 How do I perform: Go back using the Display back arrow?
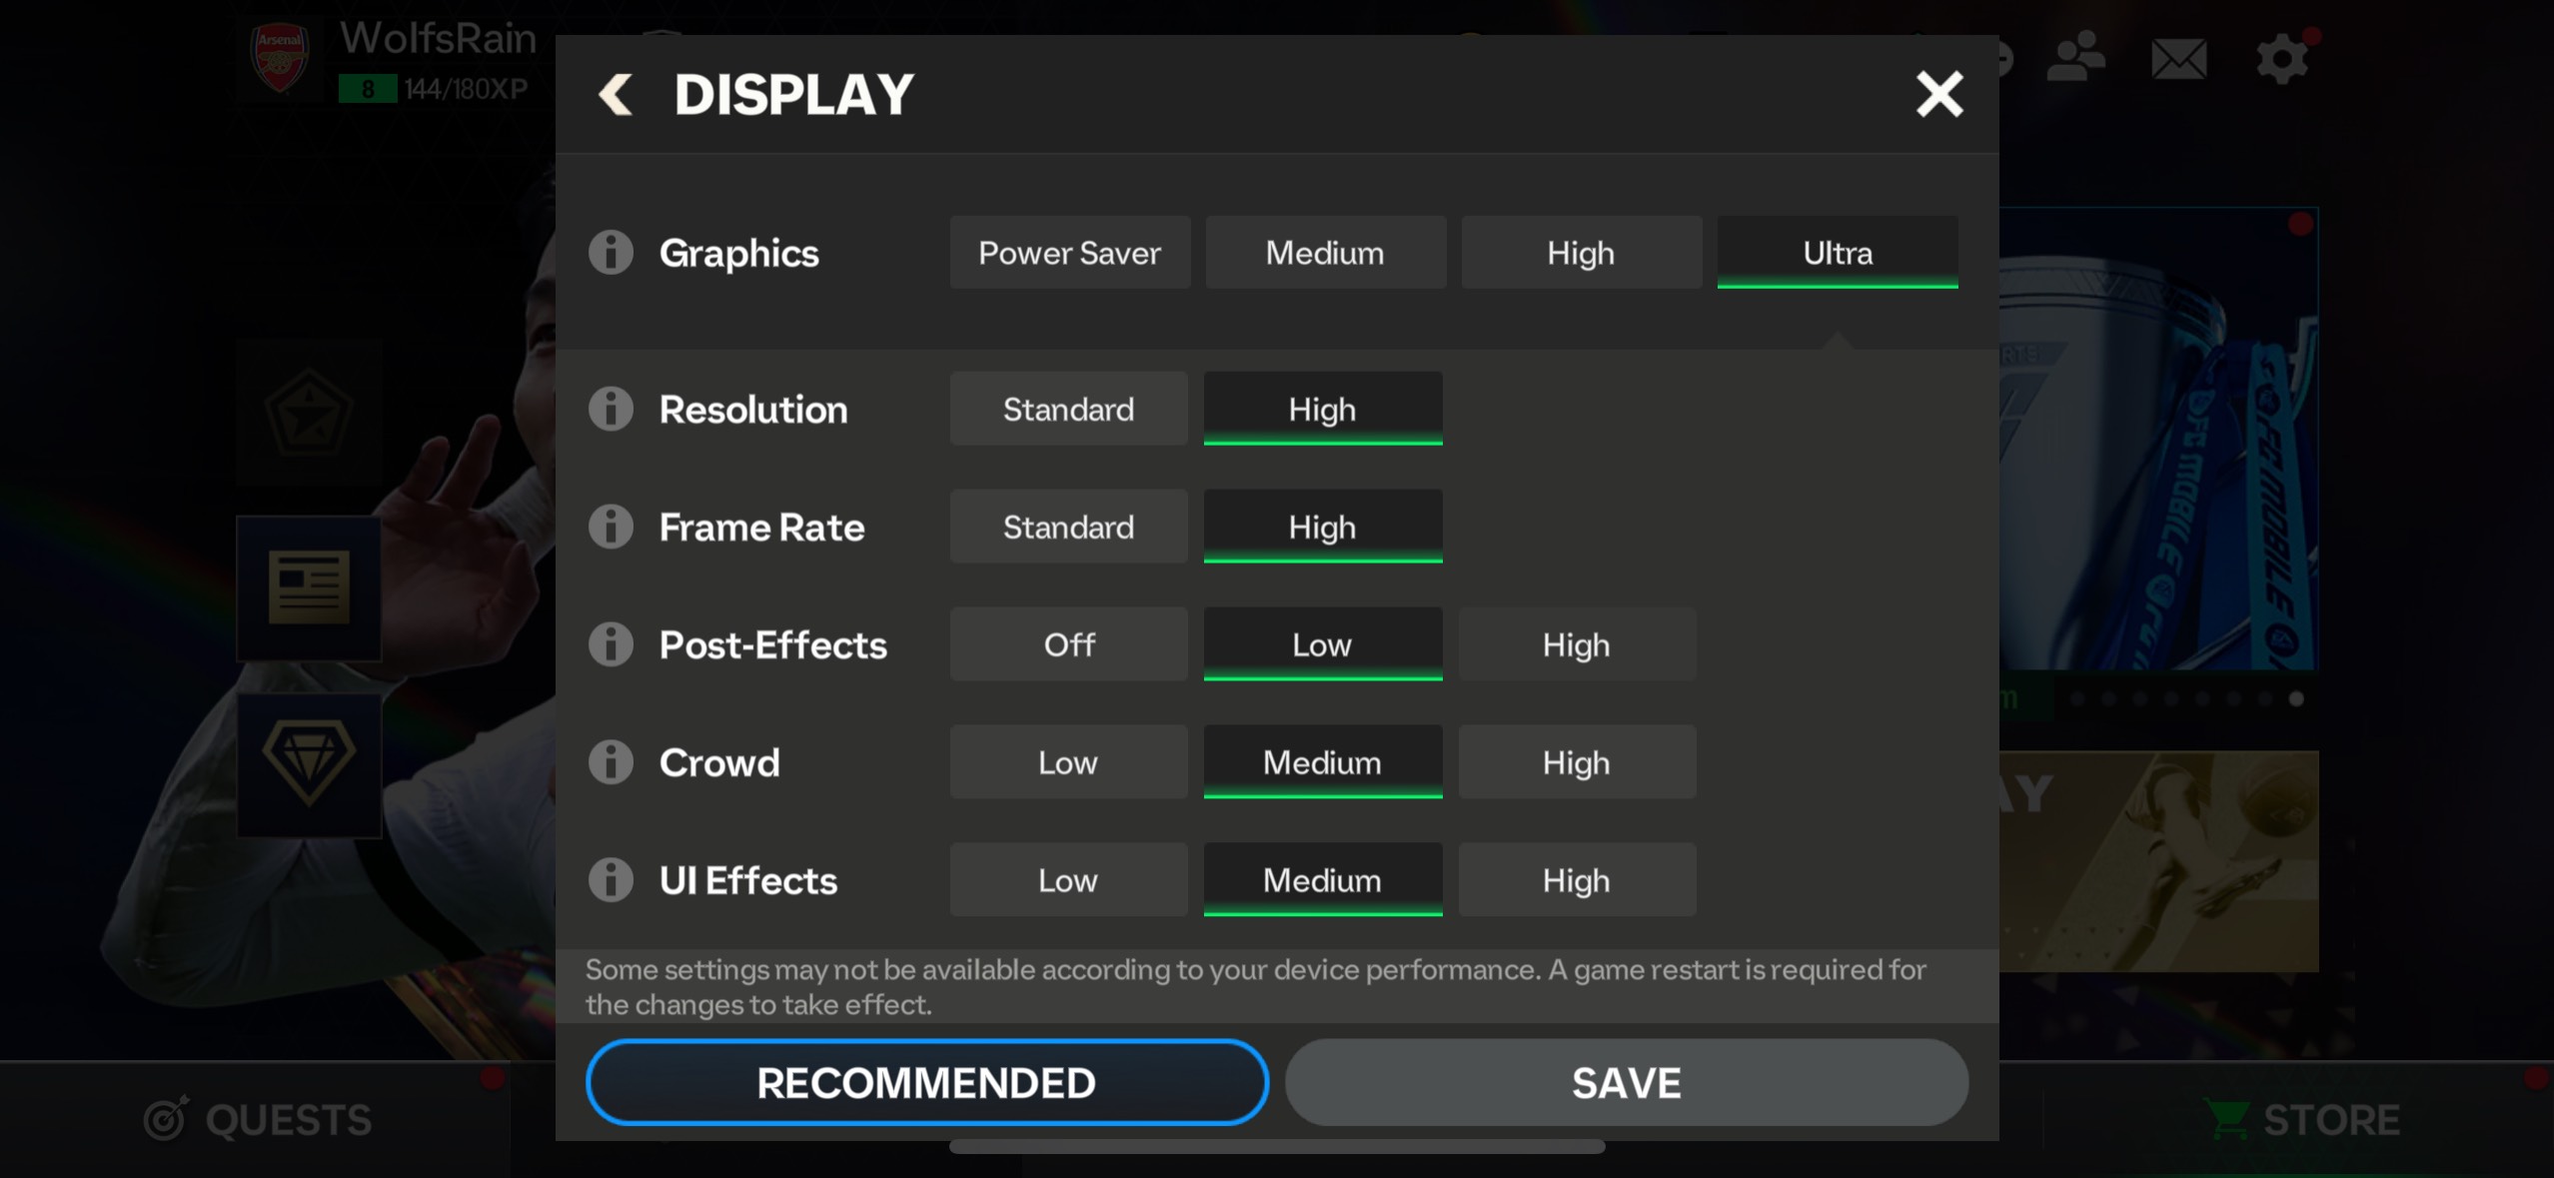pyautogui.click(x=616, y=95)
